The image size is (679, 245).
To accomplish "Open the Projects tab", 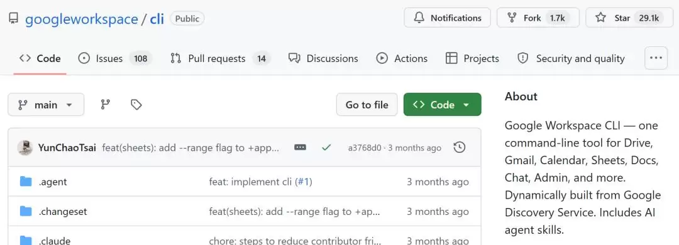I will [472, 58].
